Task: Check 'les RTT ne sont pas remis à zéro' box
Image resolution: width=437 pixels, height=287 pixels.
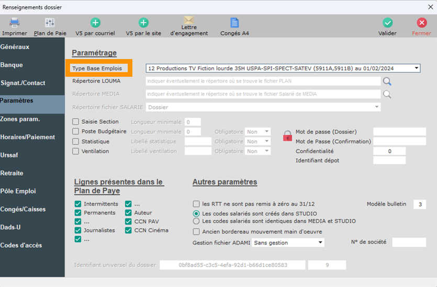Action: (196, 204)
